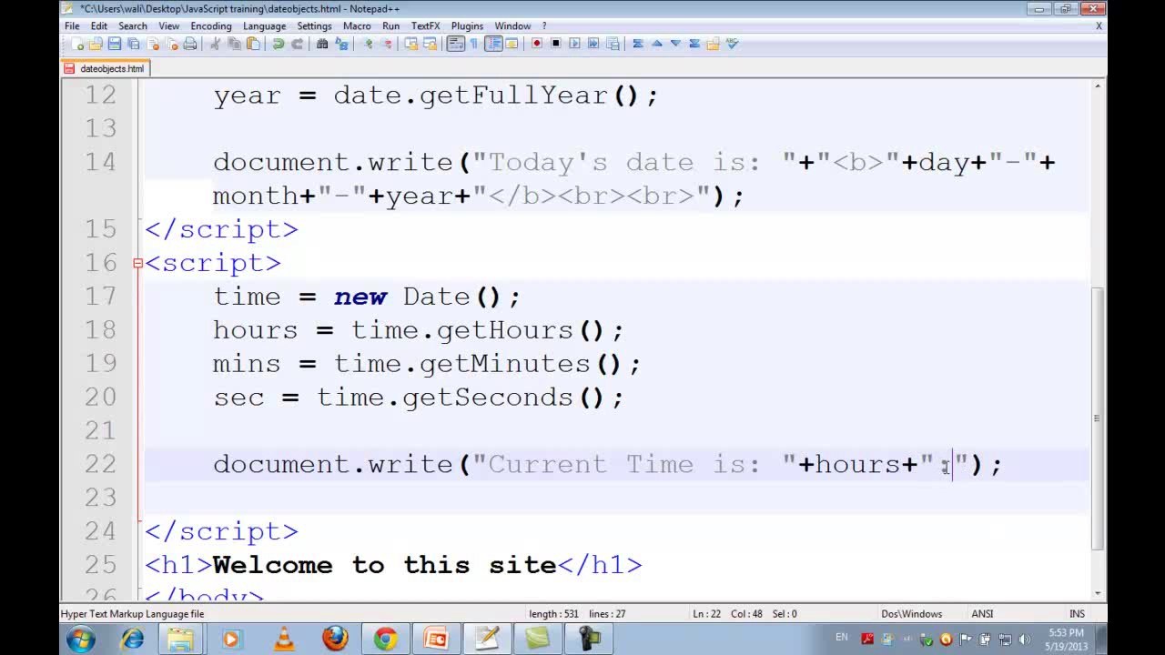The height and width of the screenshot is (655, 1165).
Task: Click the scrollbar down arrow
Action: pos(1098,594)
